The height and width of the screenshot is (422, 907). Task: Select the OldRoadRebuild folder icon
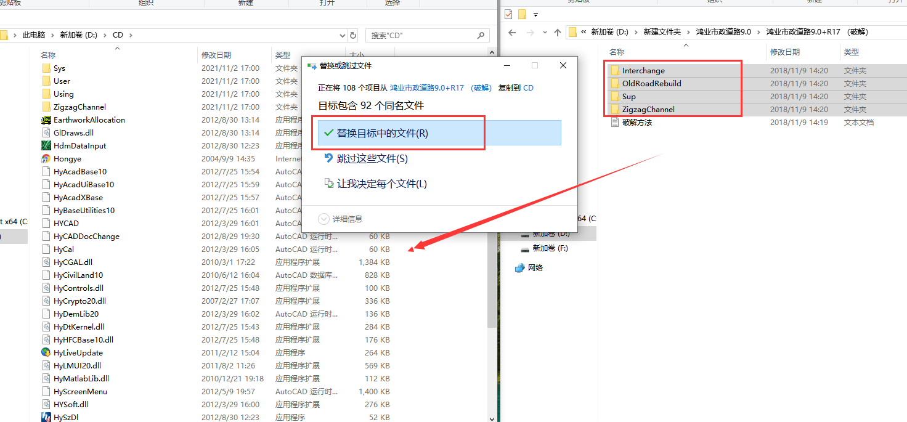click(x=614, y=84)
